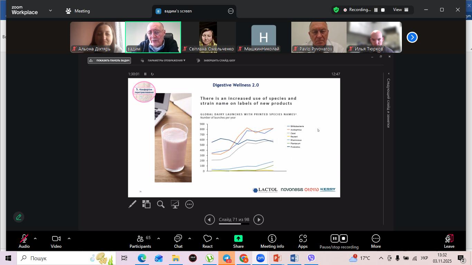The width and height of the screenshot is (472, 265).
Task: Click ЗАВЕРШИТЬ СЛАЙД-ШОУ button
Action: tap(216, 60)
